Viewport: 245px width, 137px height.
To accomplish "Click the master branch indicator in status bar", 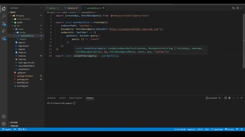I will point(7,129).
